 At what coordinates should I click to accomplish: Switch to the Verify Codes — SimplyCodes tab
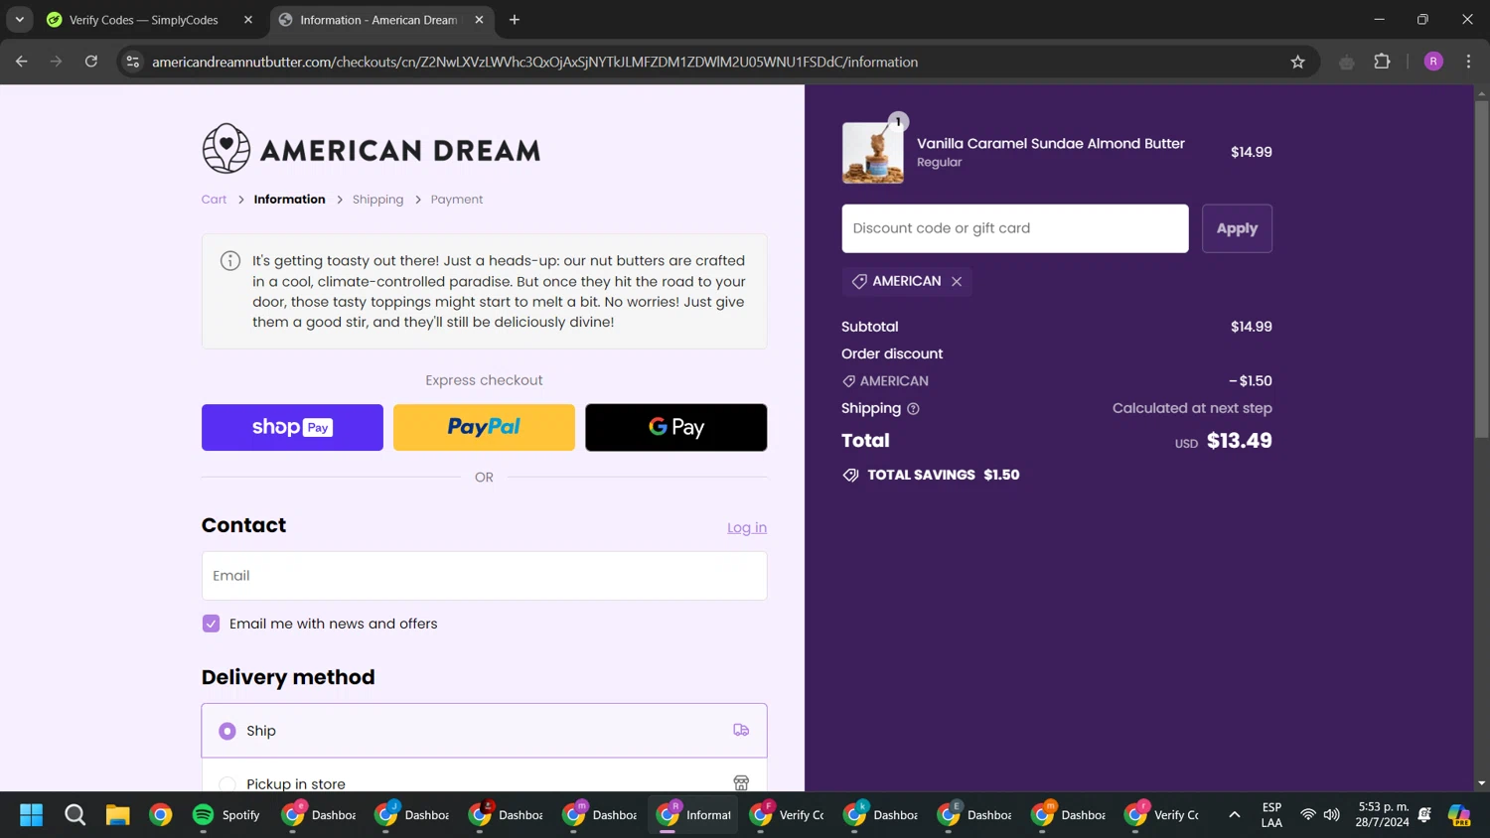149,20
